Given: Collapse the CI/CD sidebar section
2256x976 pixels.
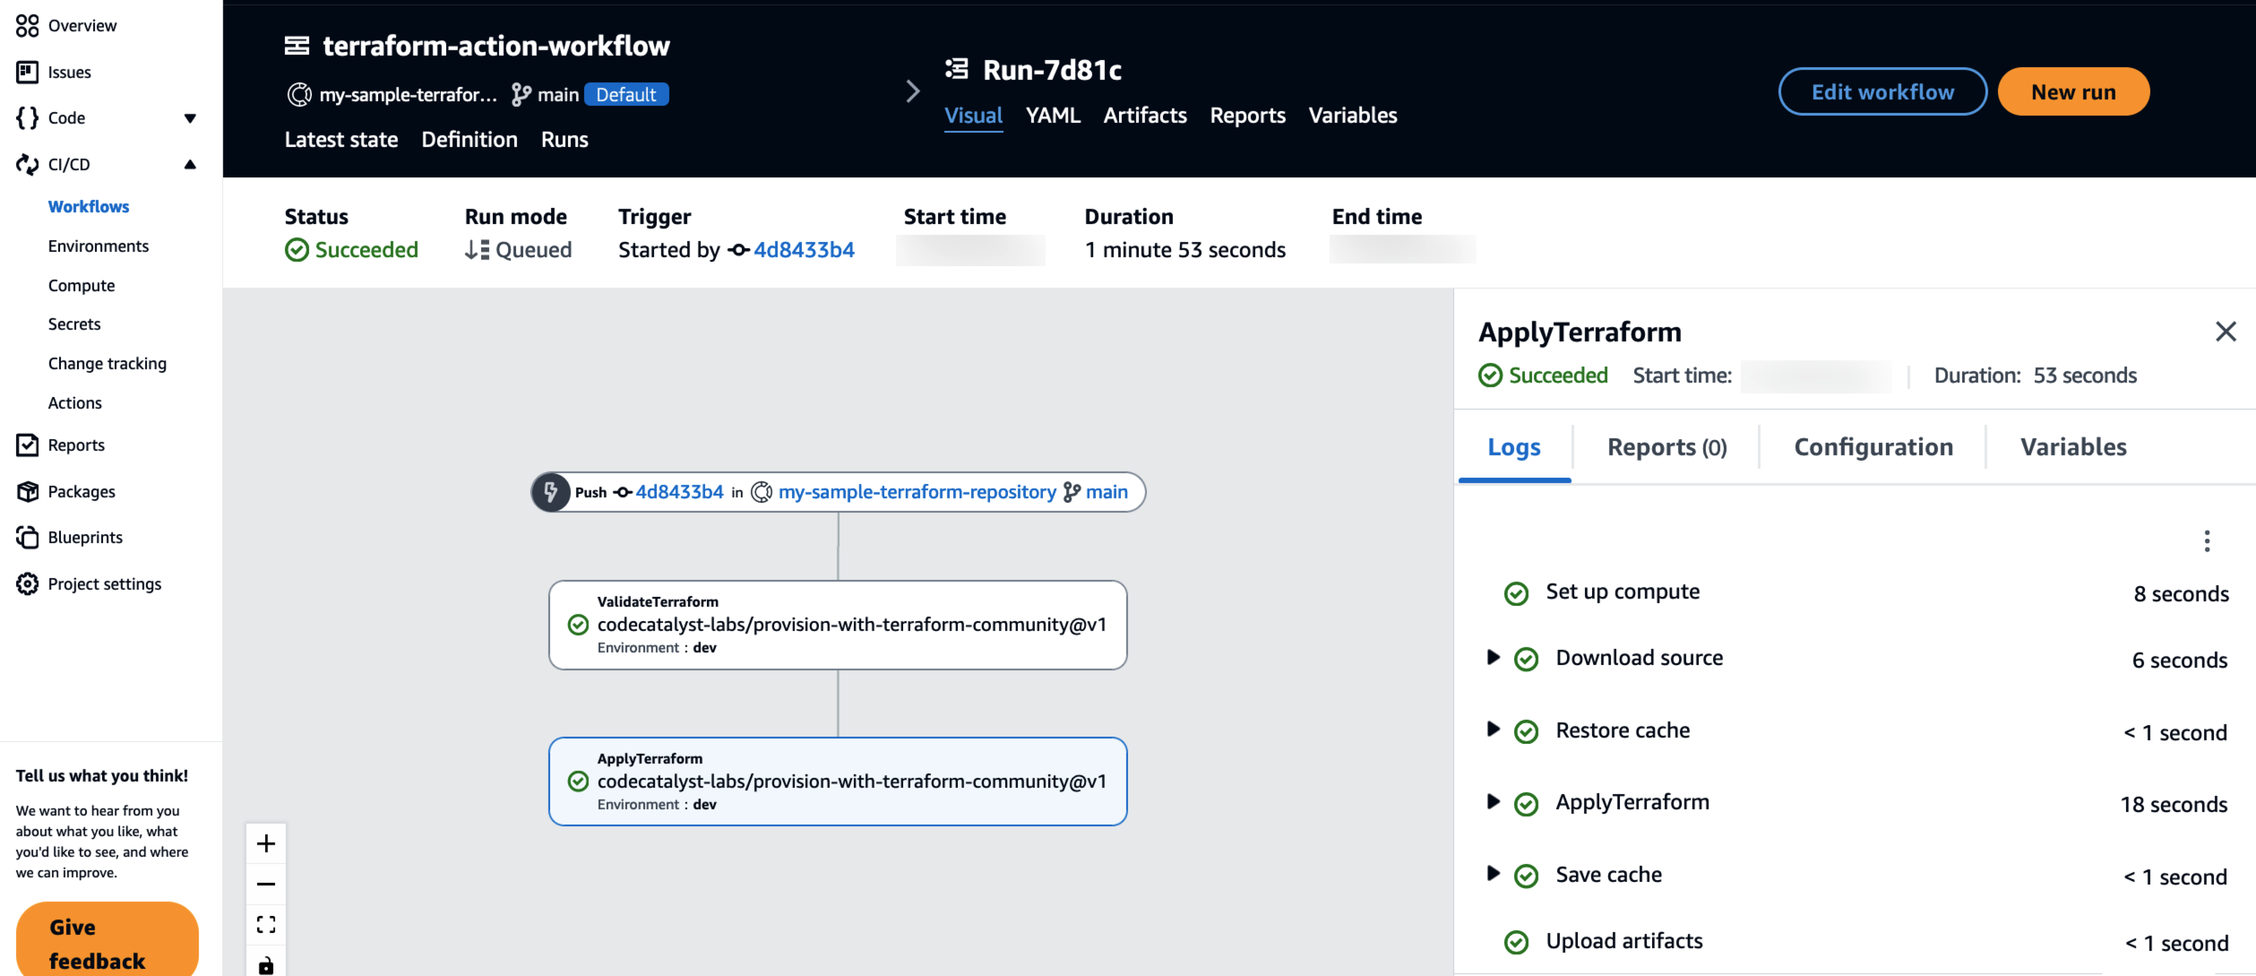Looking at the screenshot, I should [190, 164].
